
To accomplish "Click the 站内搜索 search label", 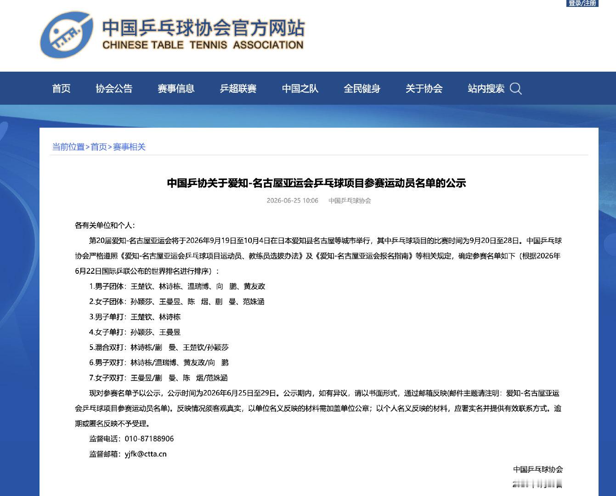I will click(x=486, y=88).
